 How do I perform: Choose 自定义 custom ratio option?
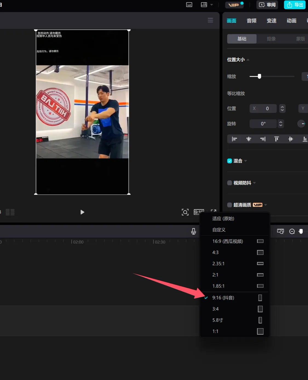tap(235, 230)
